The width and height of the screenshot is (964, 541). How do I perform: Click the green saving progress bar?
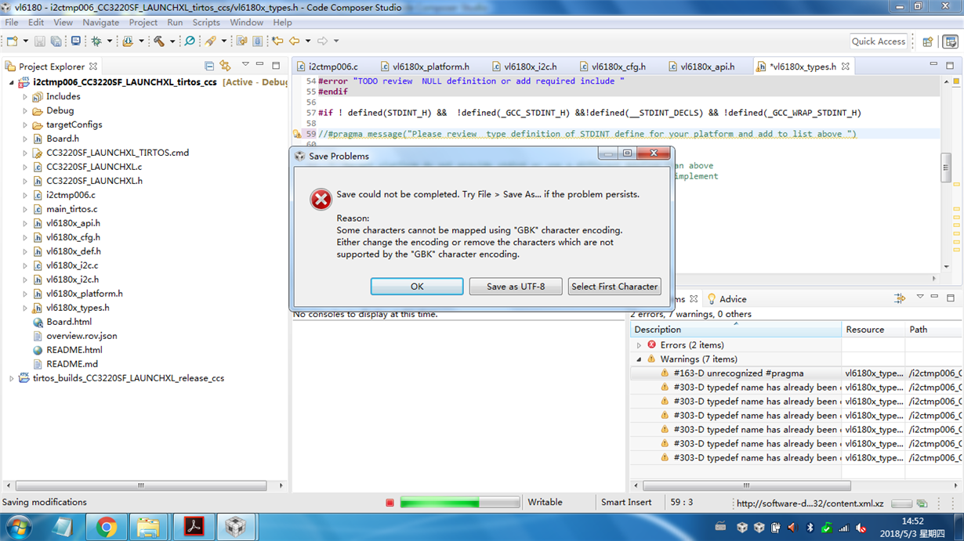(x=460, y=503)
